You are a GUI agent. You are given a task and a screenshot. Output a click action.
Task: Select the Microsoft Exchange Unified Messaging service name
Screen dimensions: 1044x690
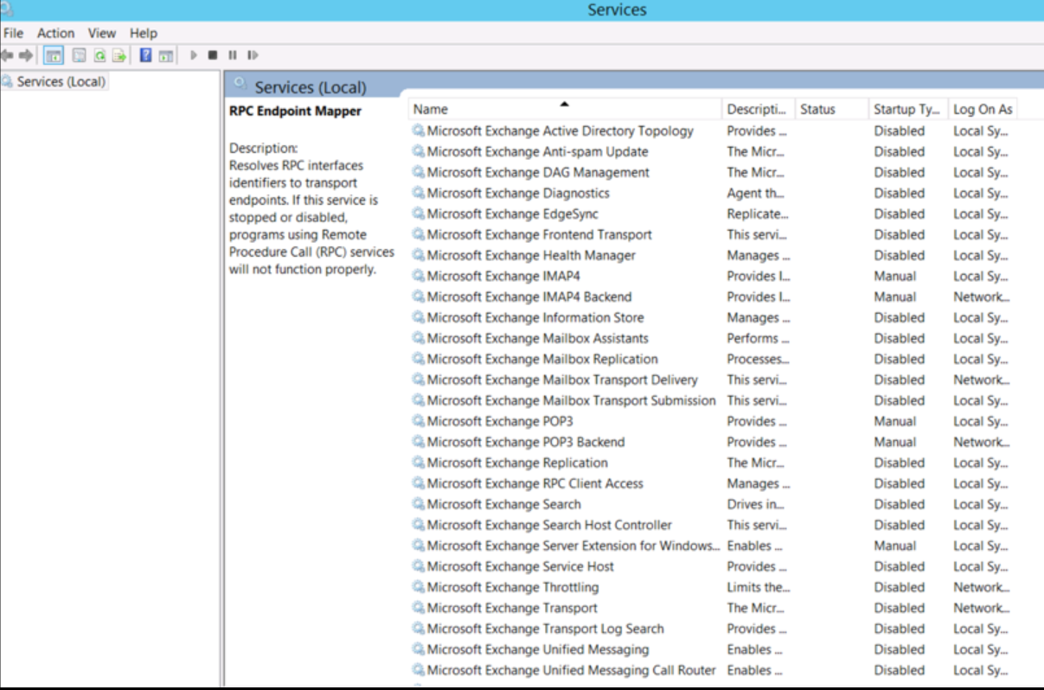538,650
